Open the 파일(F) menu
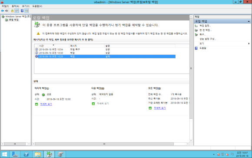252x158 pixels. (x=5, y=6)
